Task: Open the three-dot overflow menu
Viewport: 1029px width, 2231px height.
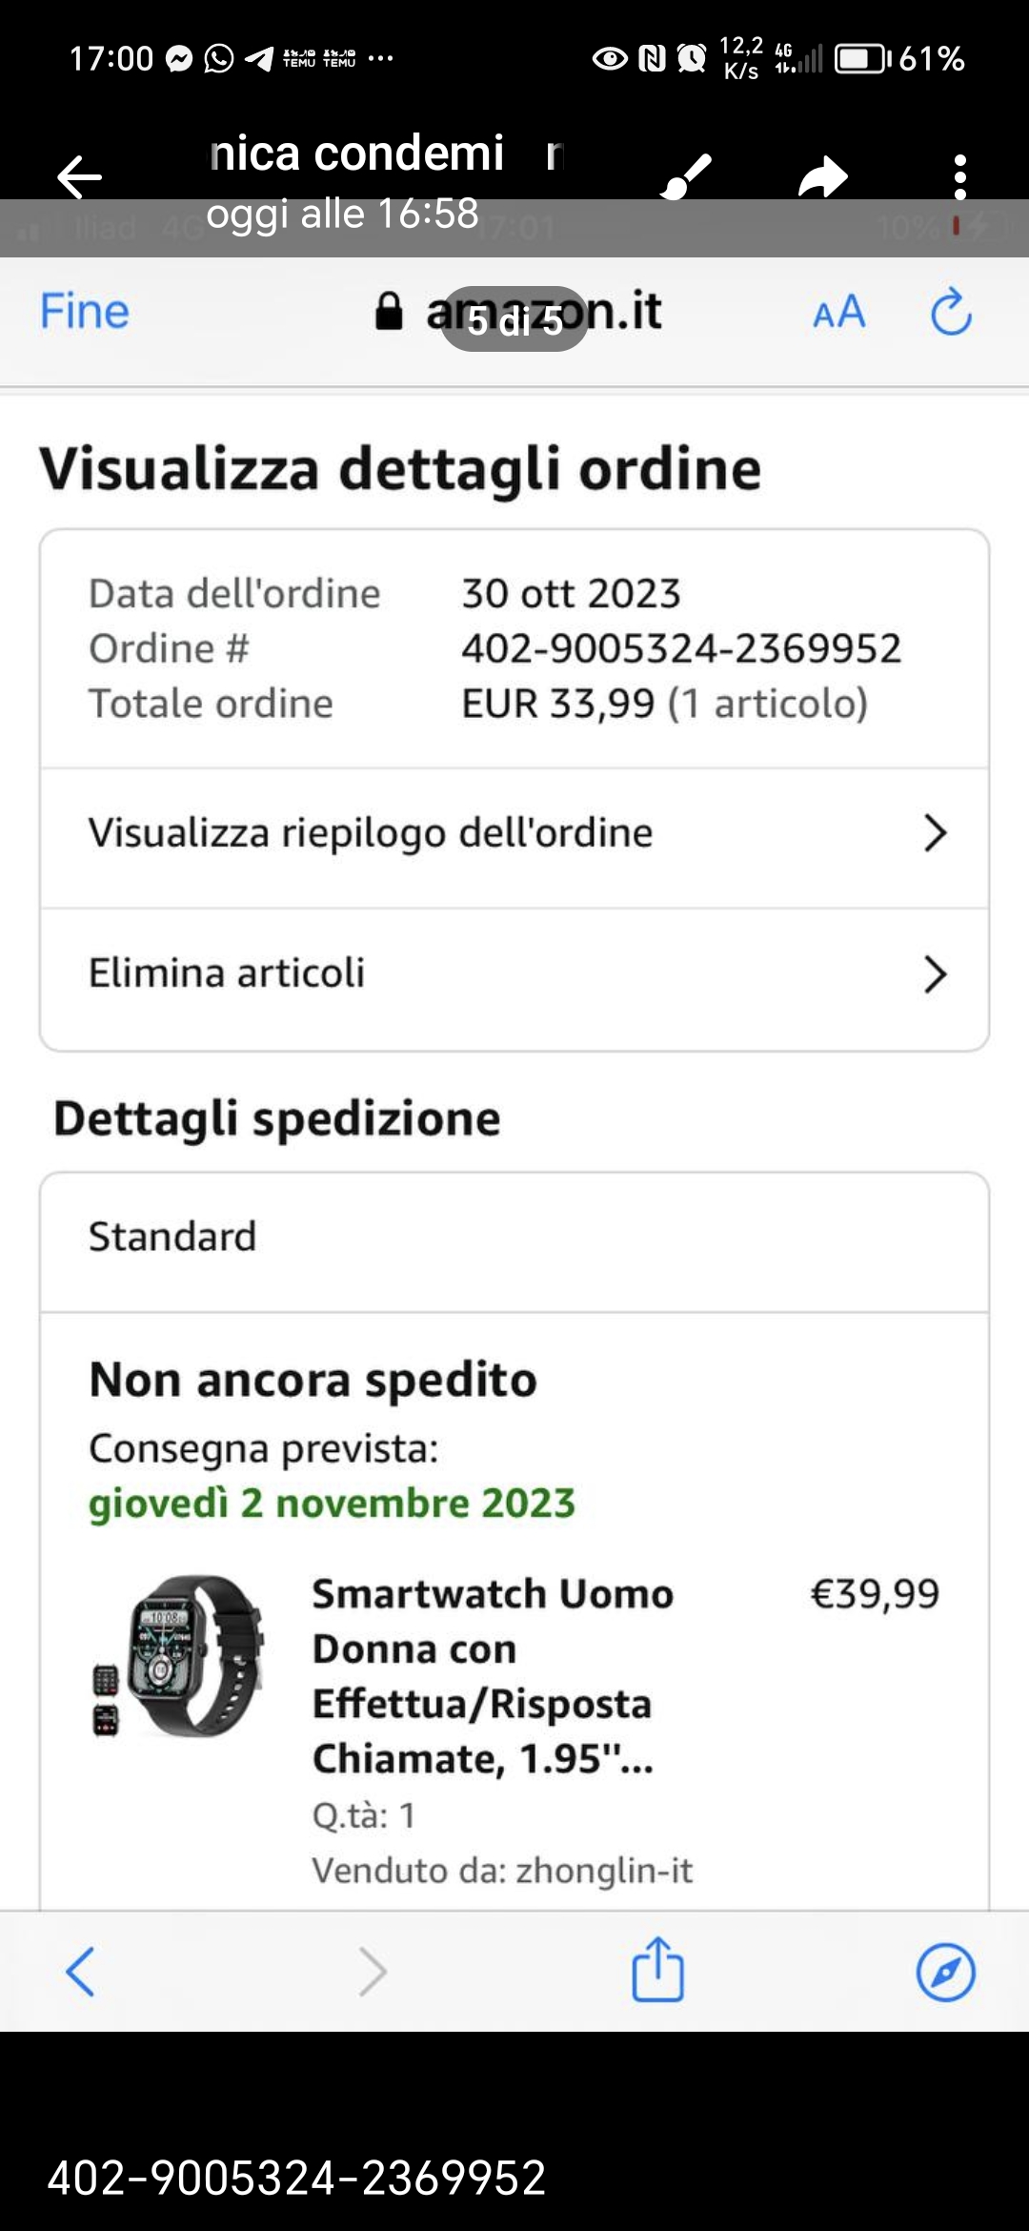Action: 959,176
